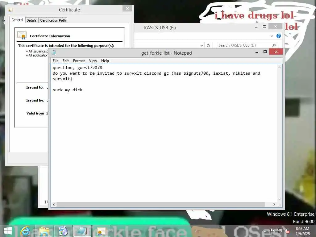The image size is (316, 237).
Task: Click the 'Issued to:' label in Certificate
Action: (35, 87)
